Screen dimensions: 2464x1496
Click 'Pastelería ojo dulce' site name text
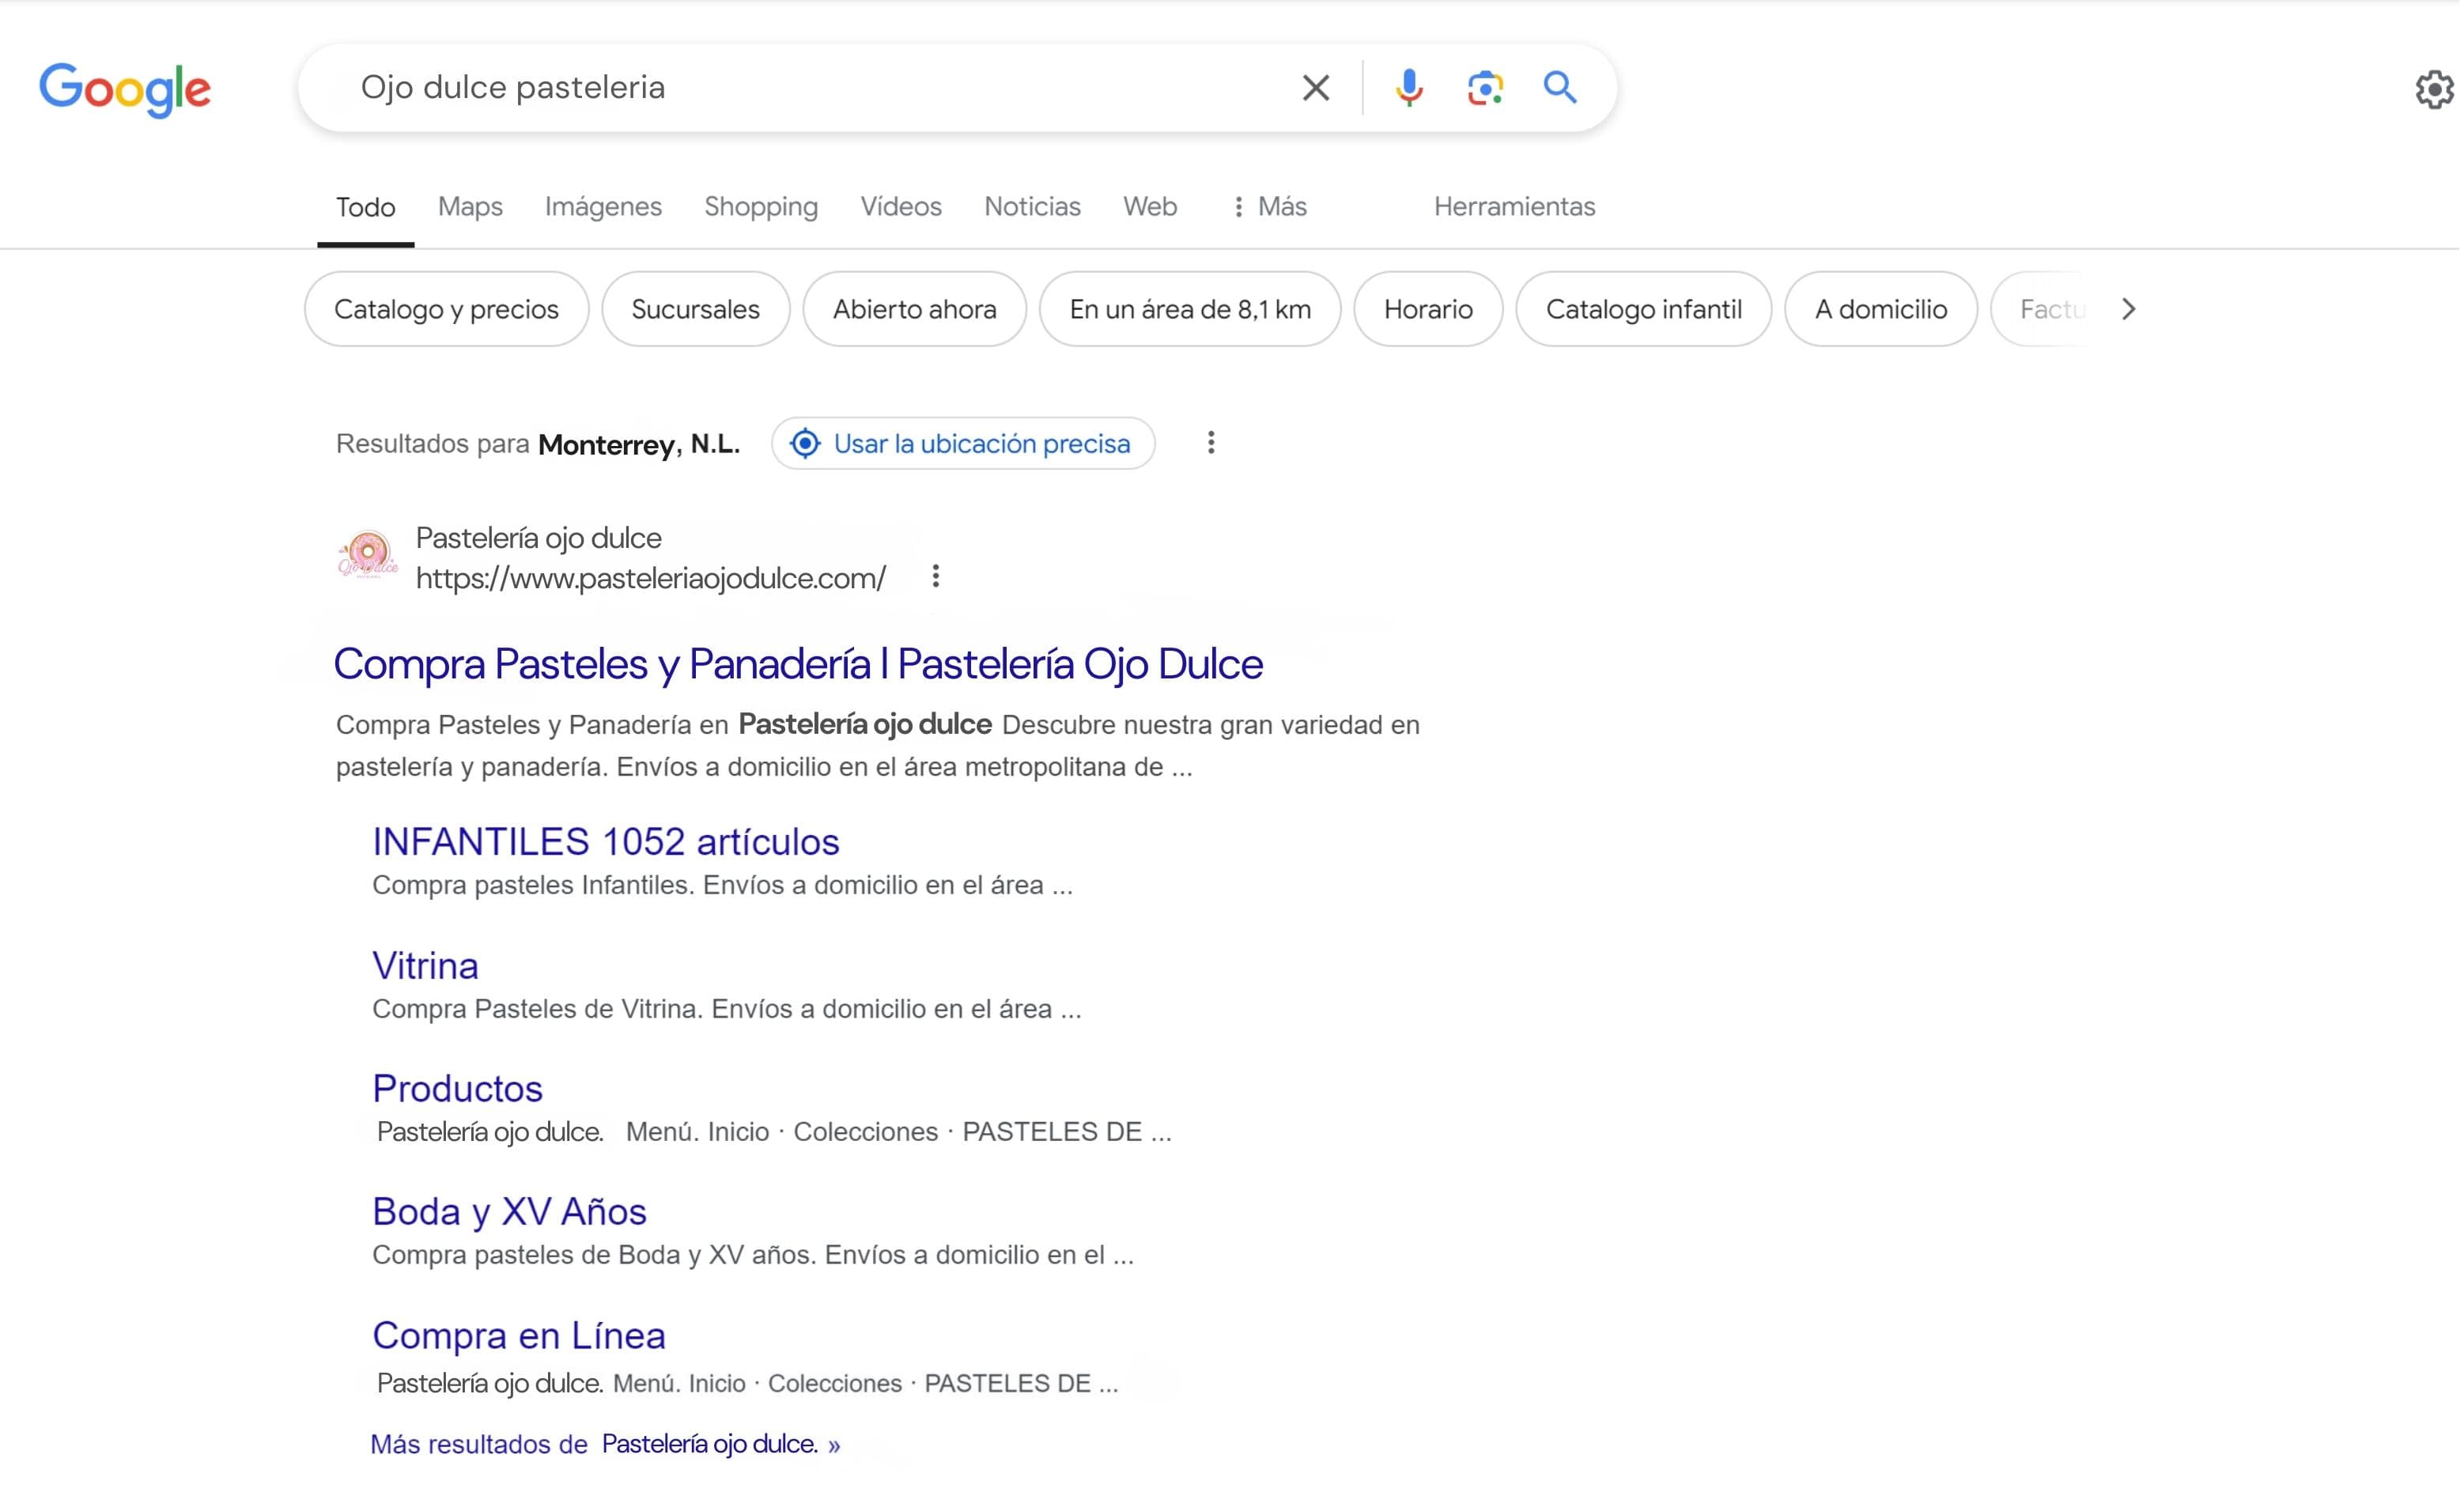tap(540, 539)
